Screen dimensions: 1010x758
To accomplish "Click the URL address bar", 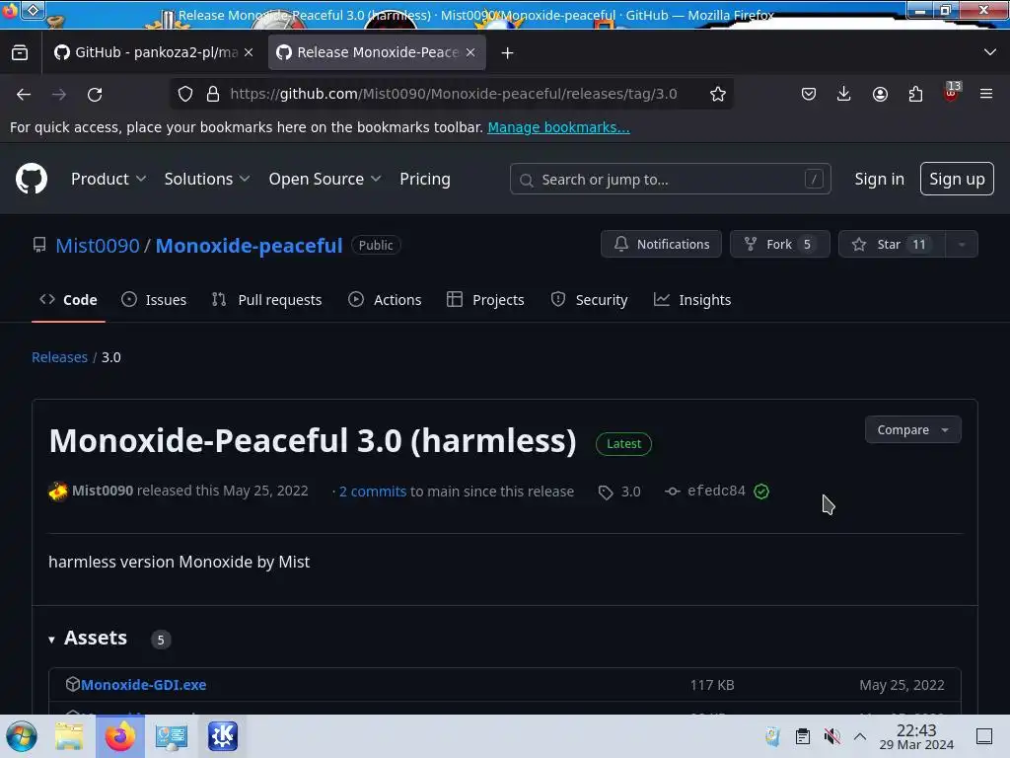I will point(454,94).
